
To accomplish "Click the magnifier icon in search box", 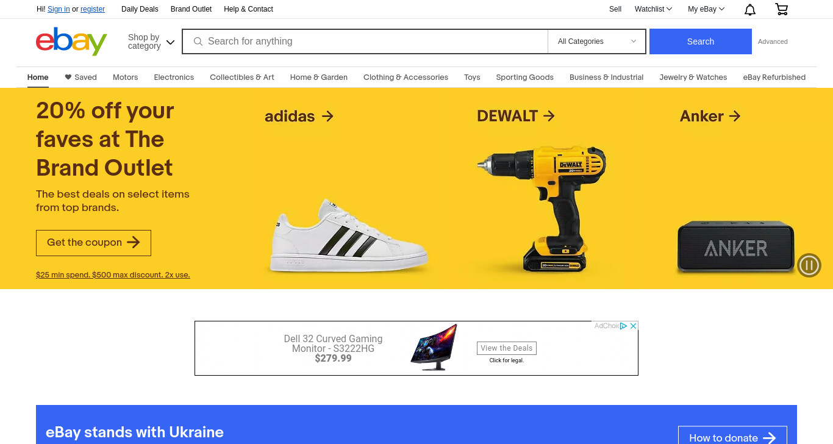I will tap(198, 41).
